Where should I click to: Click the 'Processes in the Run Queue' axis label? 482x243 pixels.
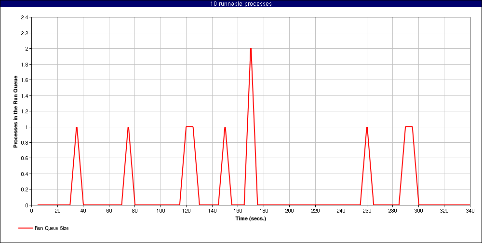pyautogui.click(x=15, y=111)
